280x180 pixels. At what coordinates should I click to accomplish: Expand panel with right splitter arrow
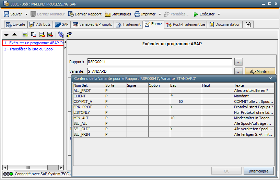(x=65, y=48)
